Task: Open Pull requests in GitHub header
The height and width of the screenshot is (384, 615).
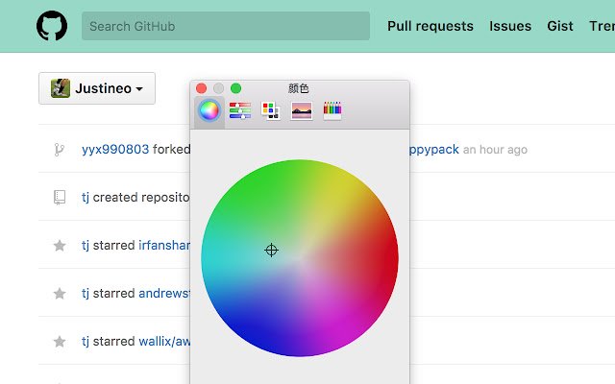Action: pos(430,26)
